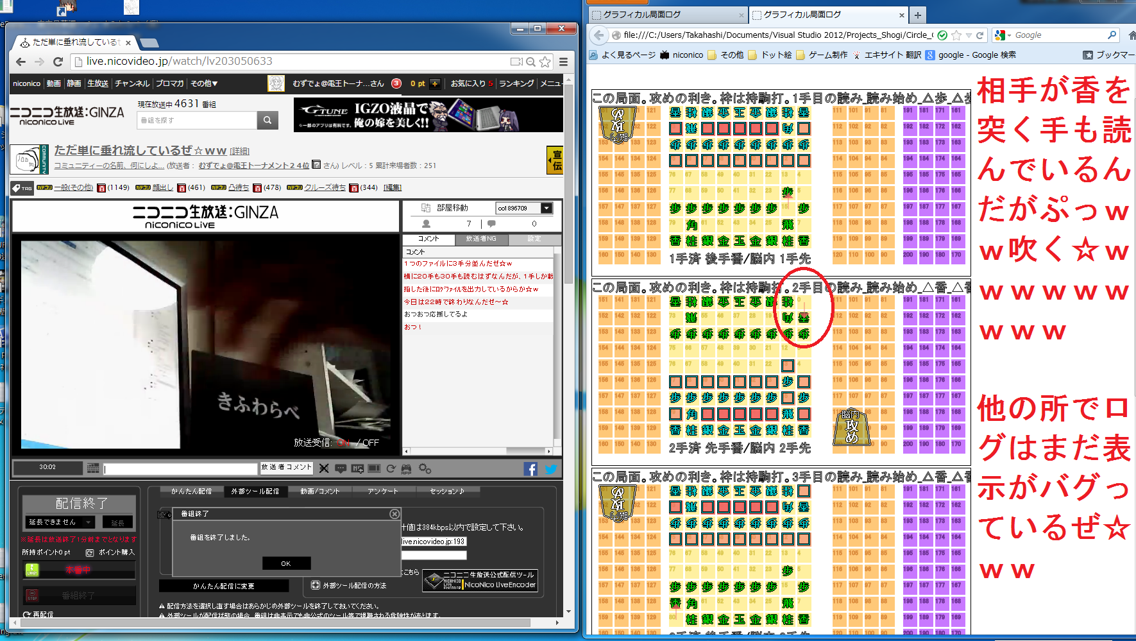Click the comment list grid icon beside the timer
Screen dimensions: 1136x641
click(93, 468)
